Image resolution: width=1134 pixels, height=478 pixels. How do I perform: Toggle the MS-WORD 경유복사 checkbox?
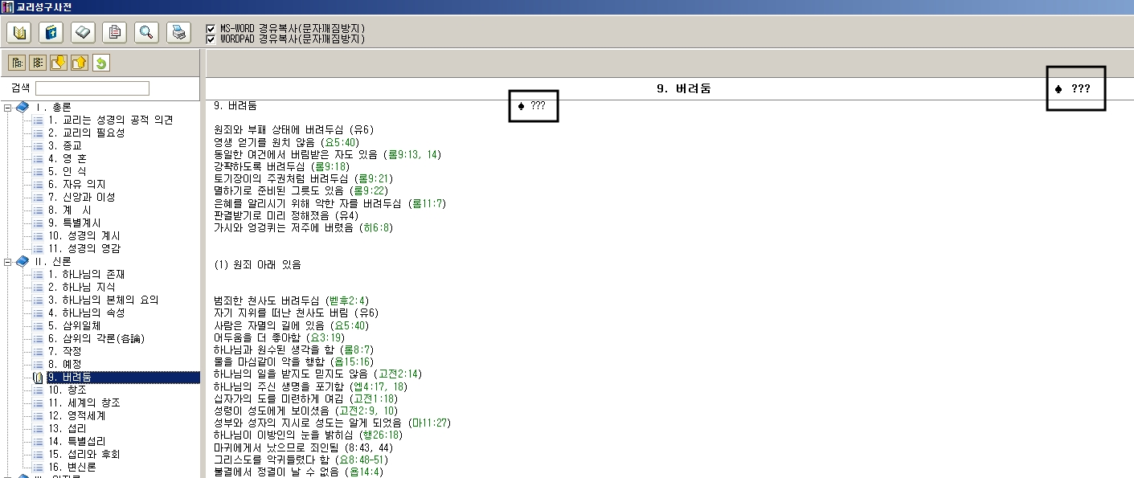click(211, 28)
